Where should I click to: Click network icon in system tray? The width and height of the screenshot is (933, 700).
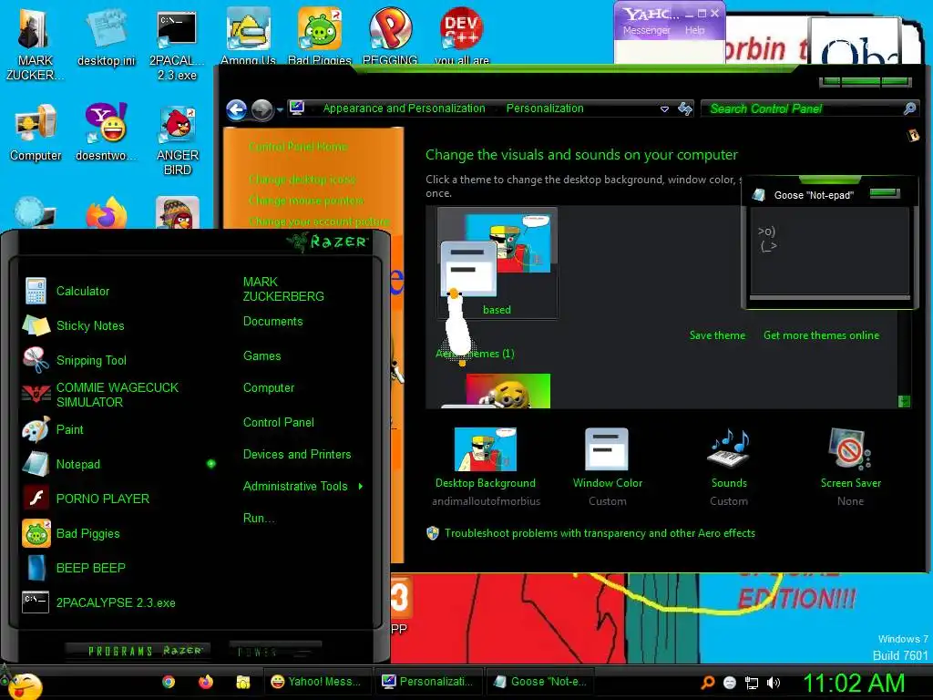(x=752, y=683)
